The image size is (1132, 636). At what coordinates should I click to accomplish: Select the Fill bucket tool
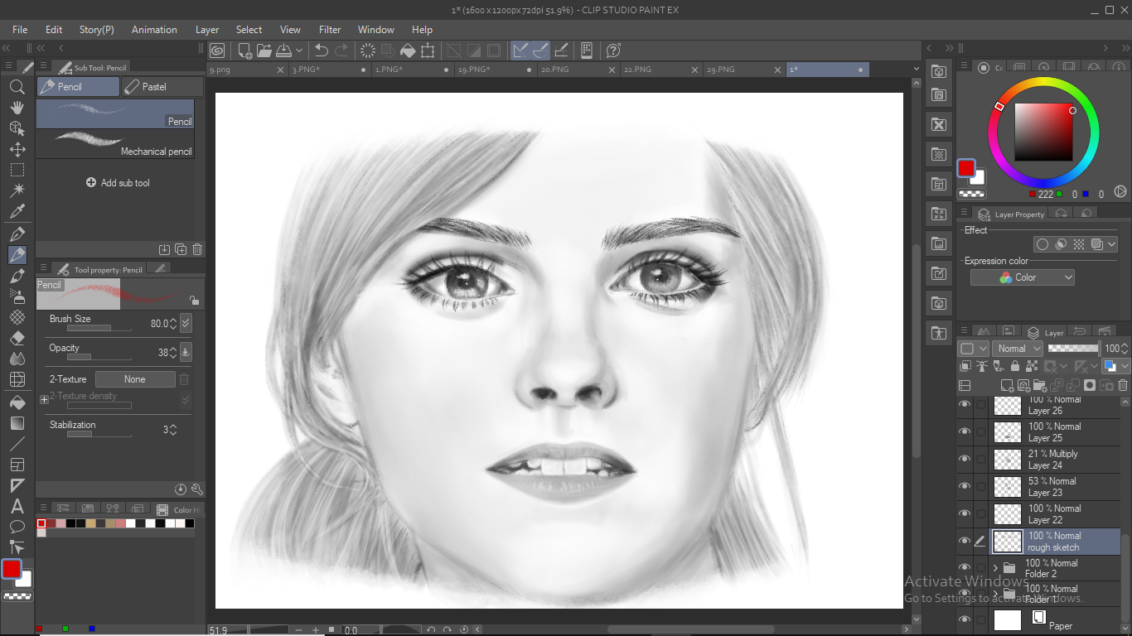tap(17, 402)
